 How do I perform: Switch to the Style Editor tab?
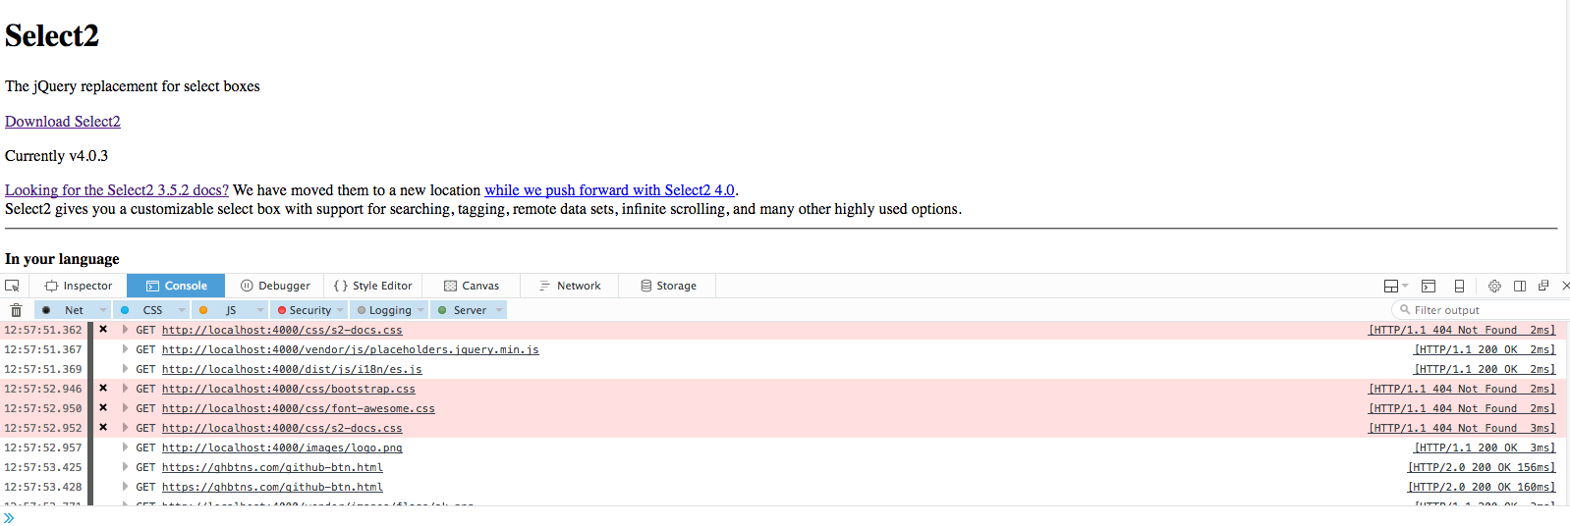tap(373, 286)
